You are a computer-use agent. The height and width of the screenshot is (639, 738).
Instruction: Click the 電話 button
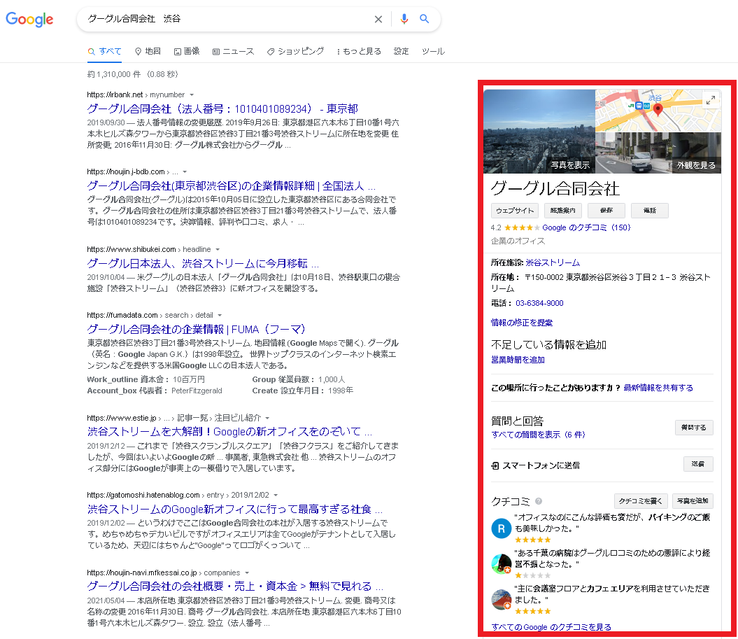tap(650, 211)
